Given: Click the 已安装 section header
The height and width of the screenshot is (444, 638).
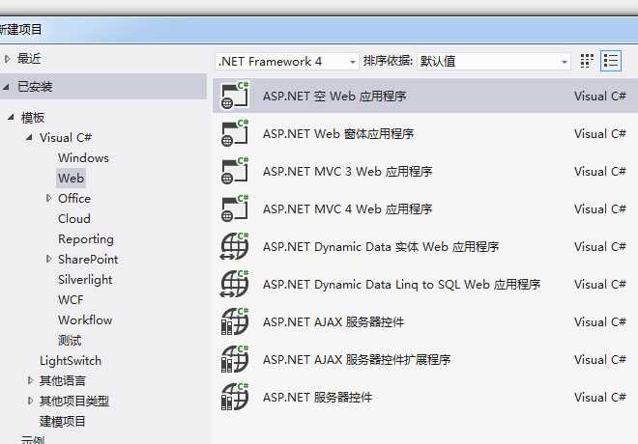Looking at the screenshot, I should tap(103, 87).
